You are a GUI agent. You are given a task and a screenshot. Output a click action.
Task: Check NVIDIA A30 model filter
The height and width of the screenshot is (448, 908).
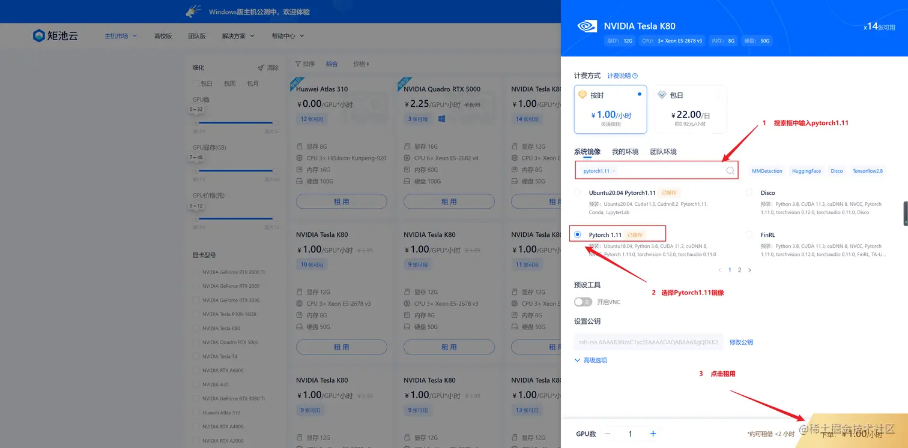(x=195, y=384)
